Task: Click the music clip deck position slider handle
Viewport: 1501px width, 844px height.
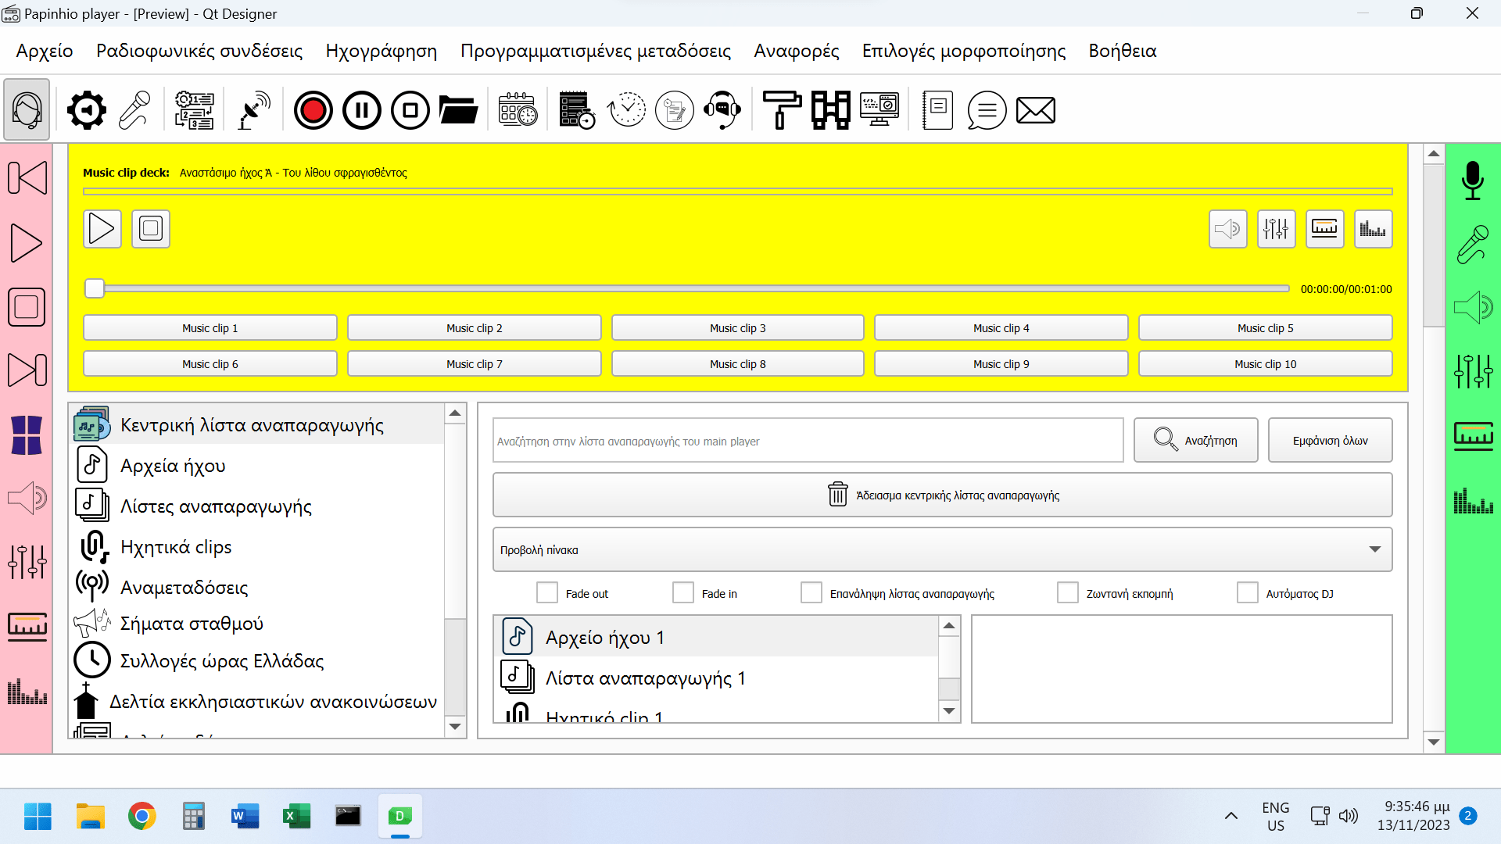Action: coord(95,288)
